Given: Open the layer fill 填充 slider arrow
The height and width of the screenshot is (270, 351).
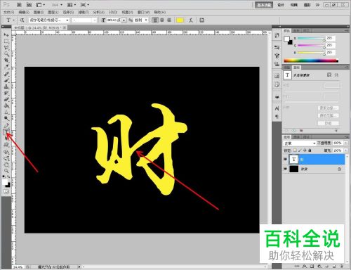Looking at the screenshot, I should click(x=345, y=150).
